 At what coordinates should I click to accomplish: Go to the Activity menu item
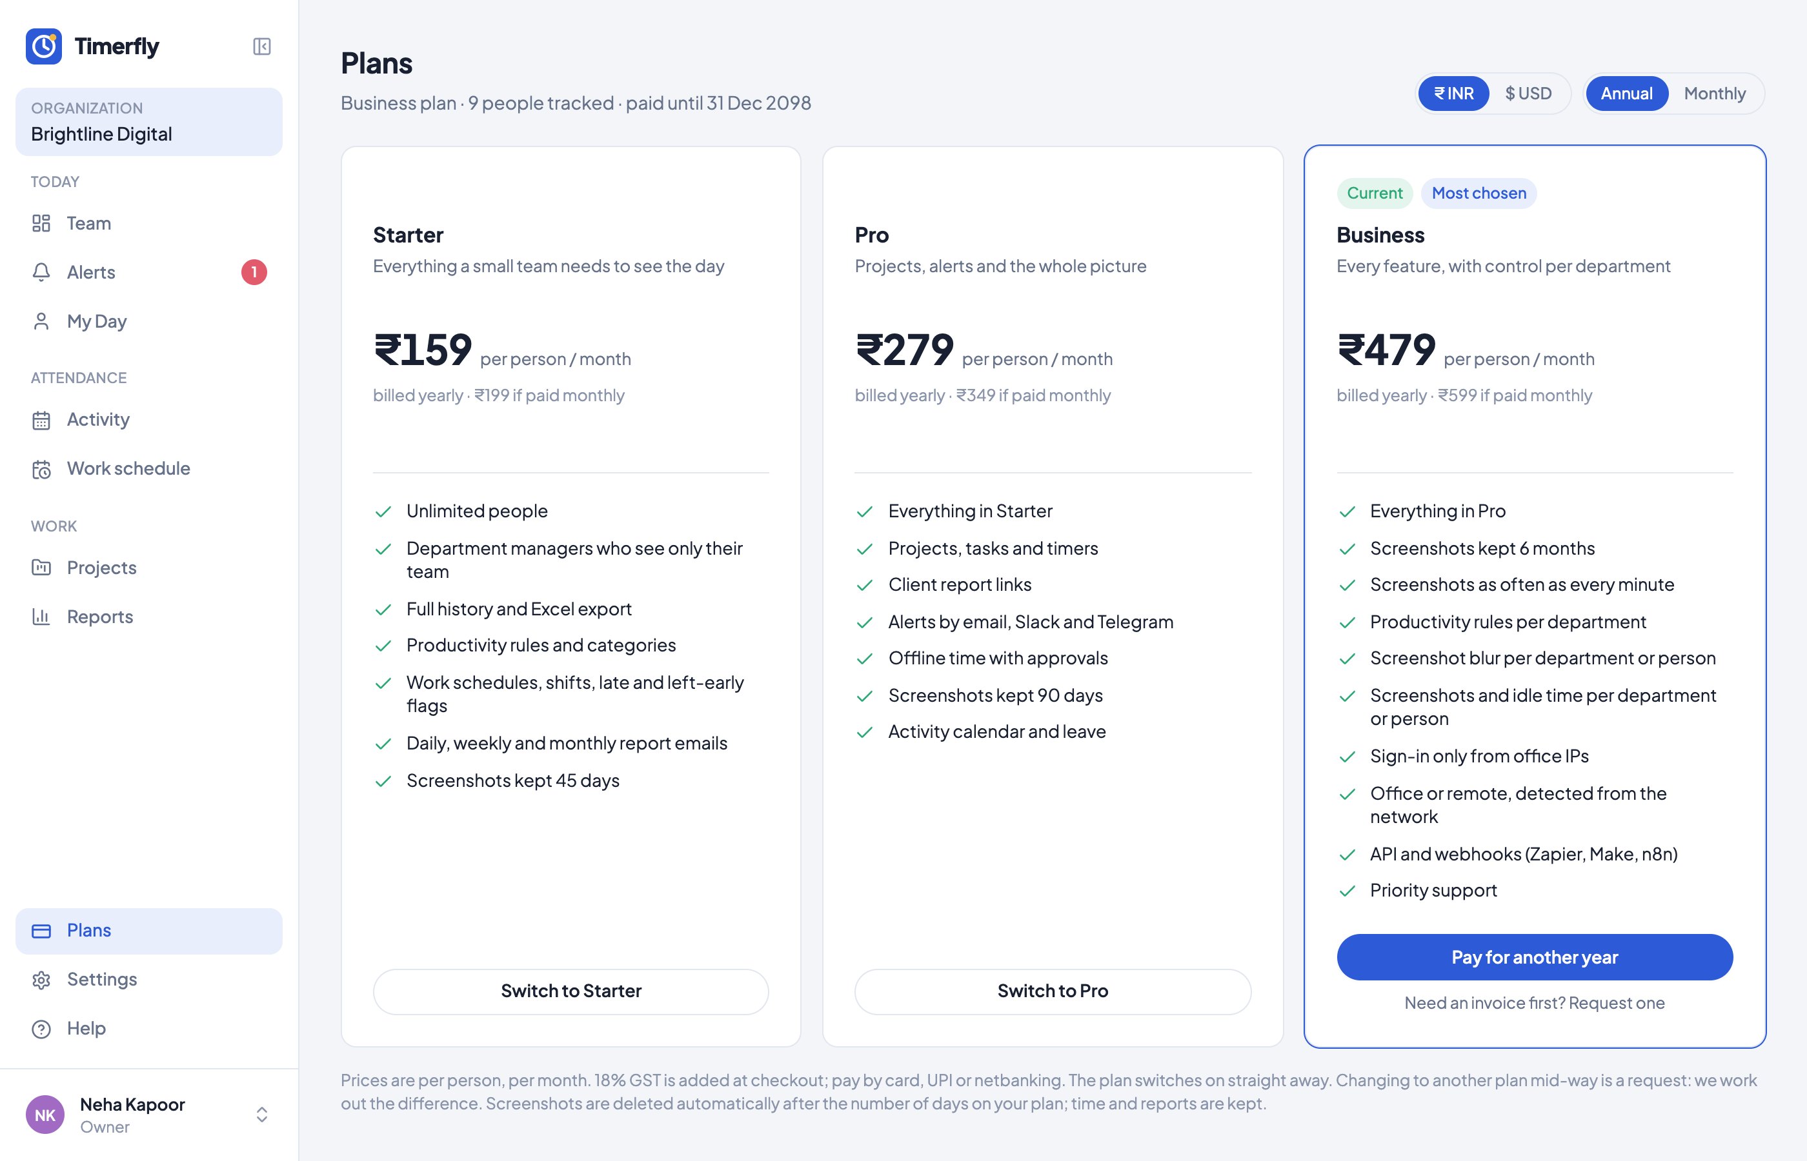coord(149,420)
